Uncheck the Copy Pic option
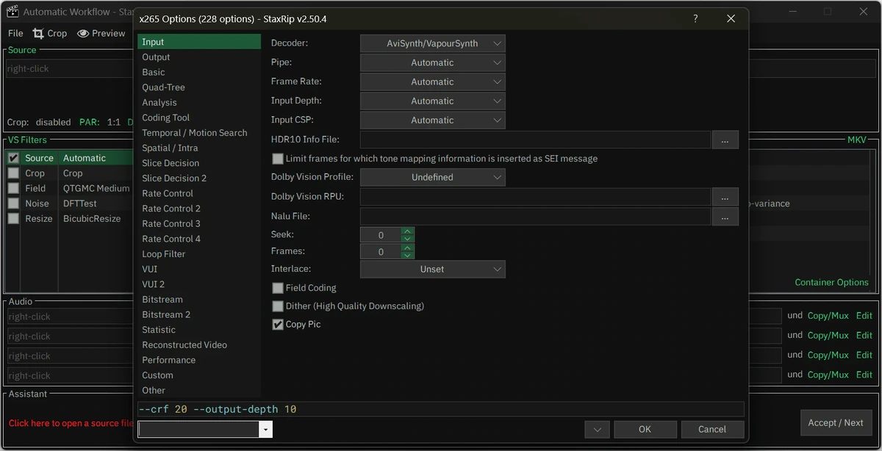882x451 pixels. [278, 325]
